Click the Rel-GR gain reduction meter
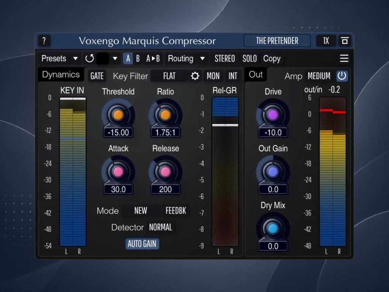The image size is (389, 292). pyautogui.click(x=225, y=172)
